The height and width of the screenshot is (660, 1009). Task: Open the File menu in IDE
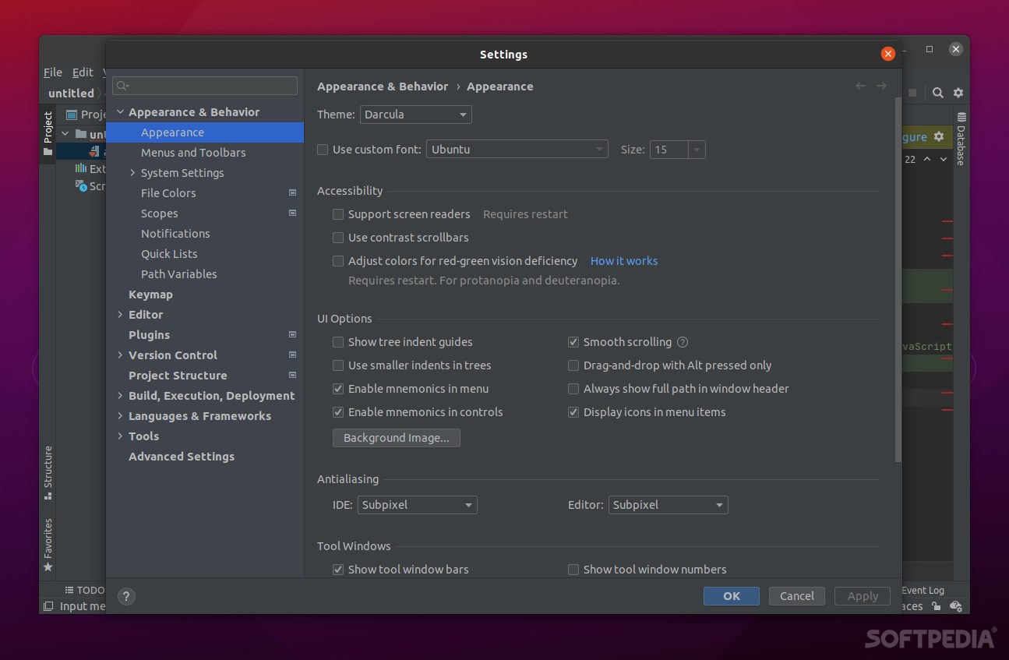pos(53,72)
